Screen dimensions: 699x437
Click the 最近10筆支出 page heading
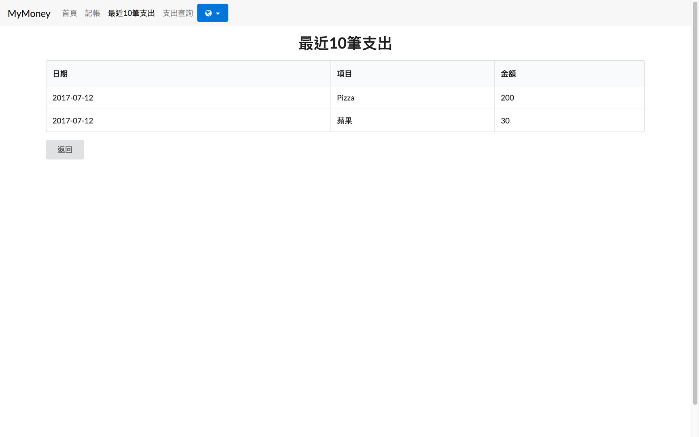pos(345,43)
